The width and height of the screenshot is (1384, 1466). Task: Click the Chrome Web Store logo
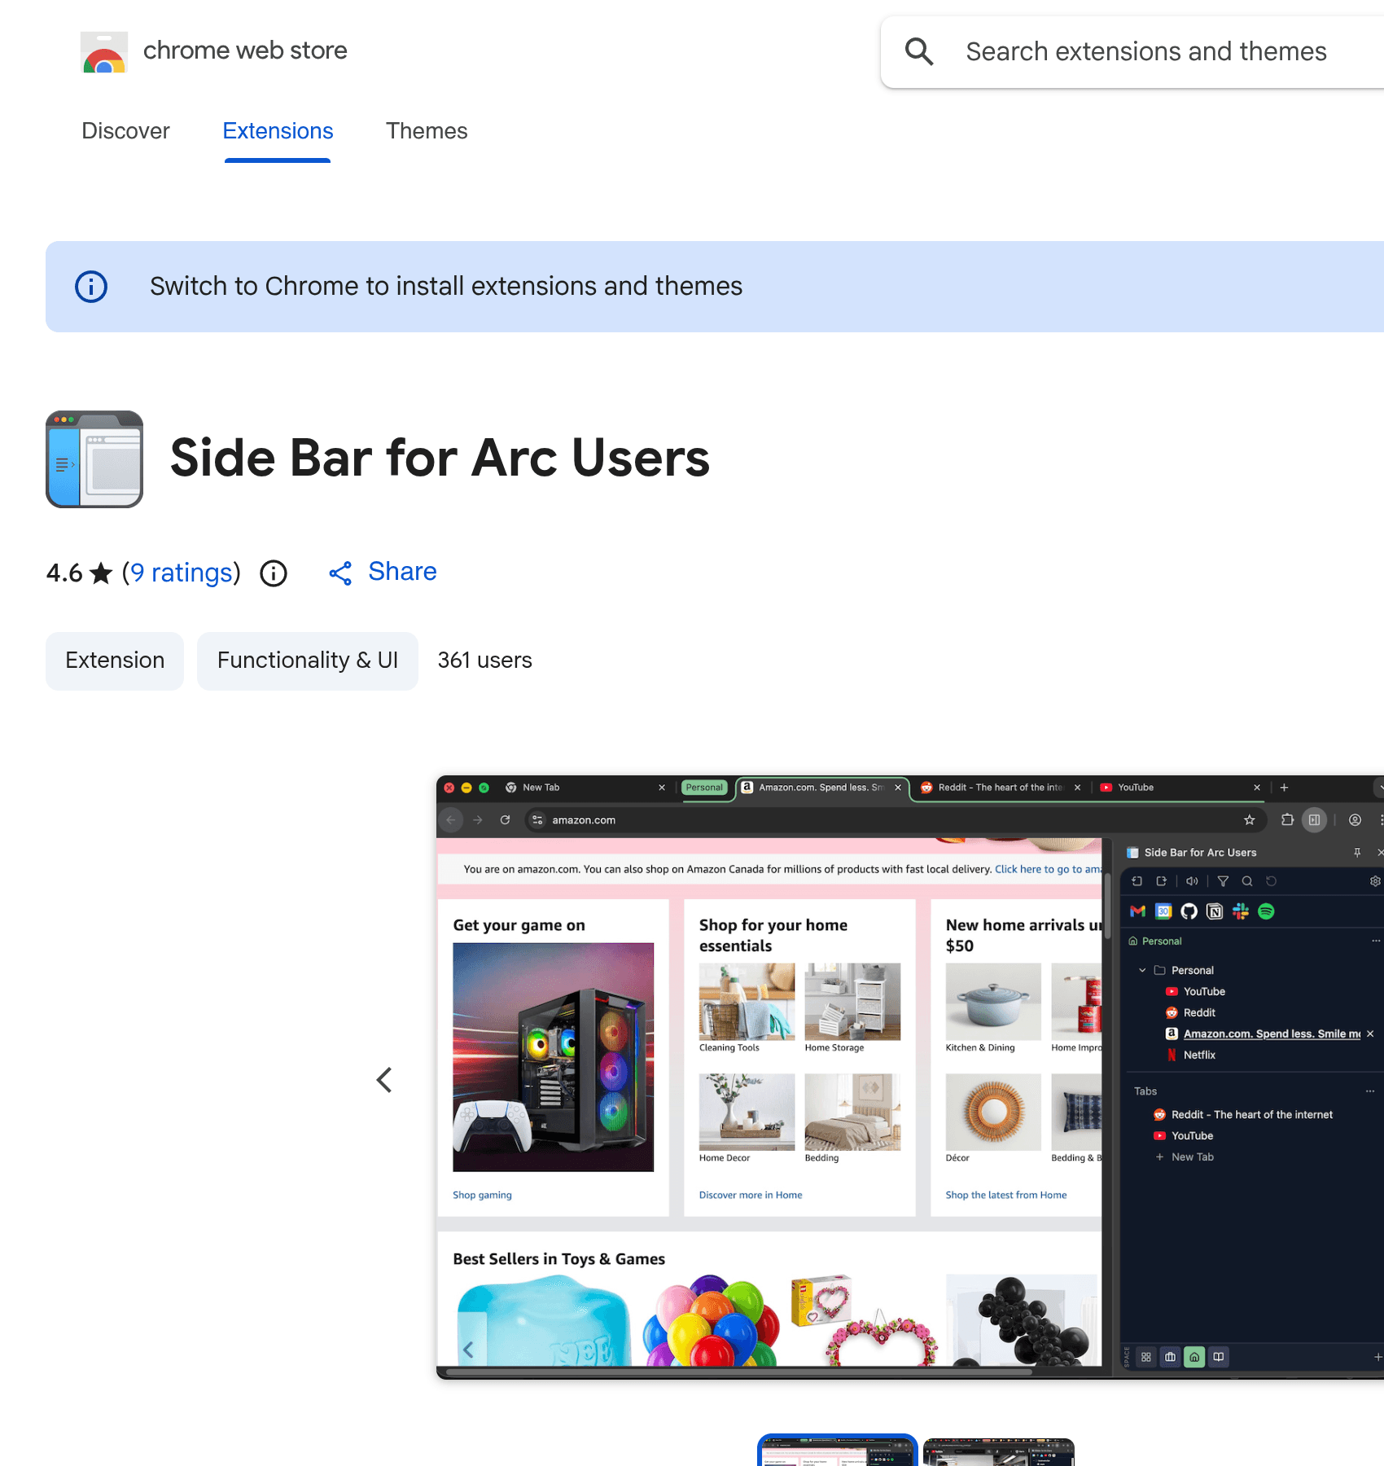pos(104,51)
